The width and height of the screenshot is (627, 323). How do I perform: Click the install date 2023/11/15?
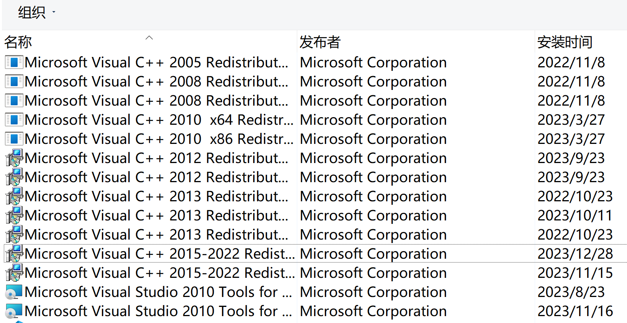click(575, 273)
